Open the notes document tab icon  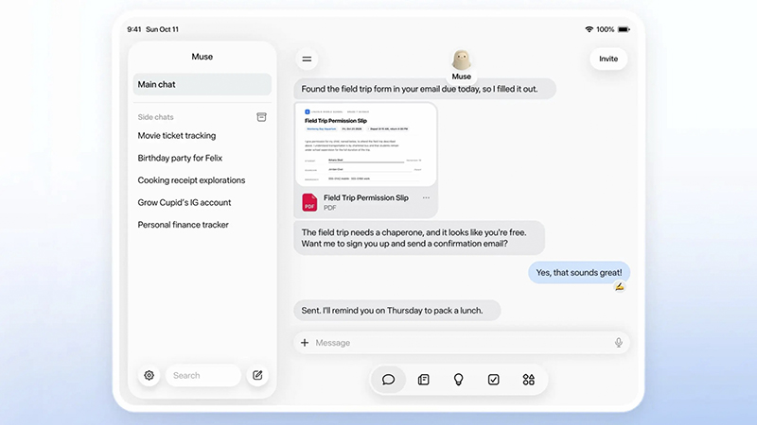click(423, 380)
